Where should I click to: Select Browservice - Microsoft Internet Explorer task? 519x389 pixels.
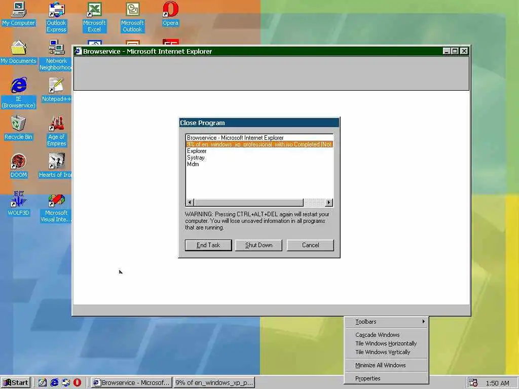[259, 138]
